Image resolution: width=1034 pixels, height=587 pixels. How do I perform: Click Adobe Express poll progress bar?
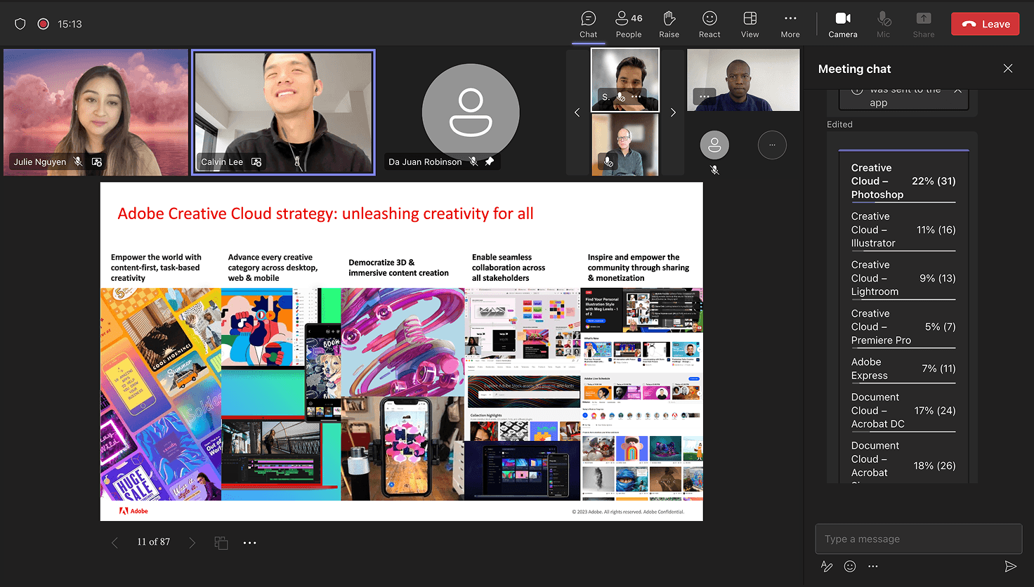tap(903, 383)
